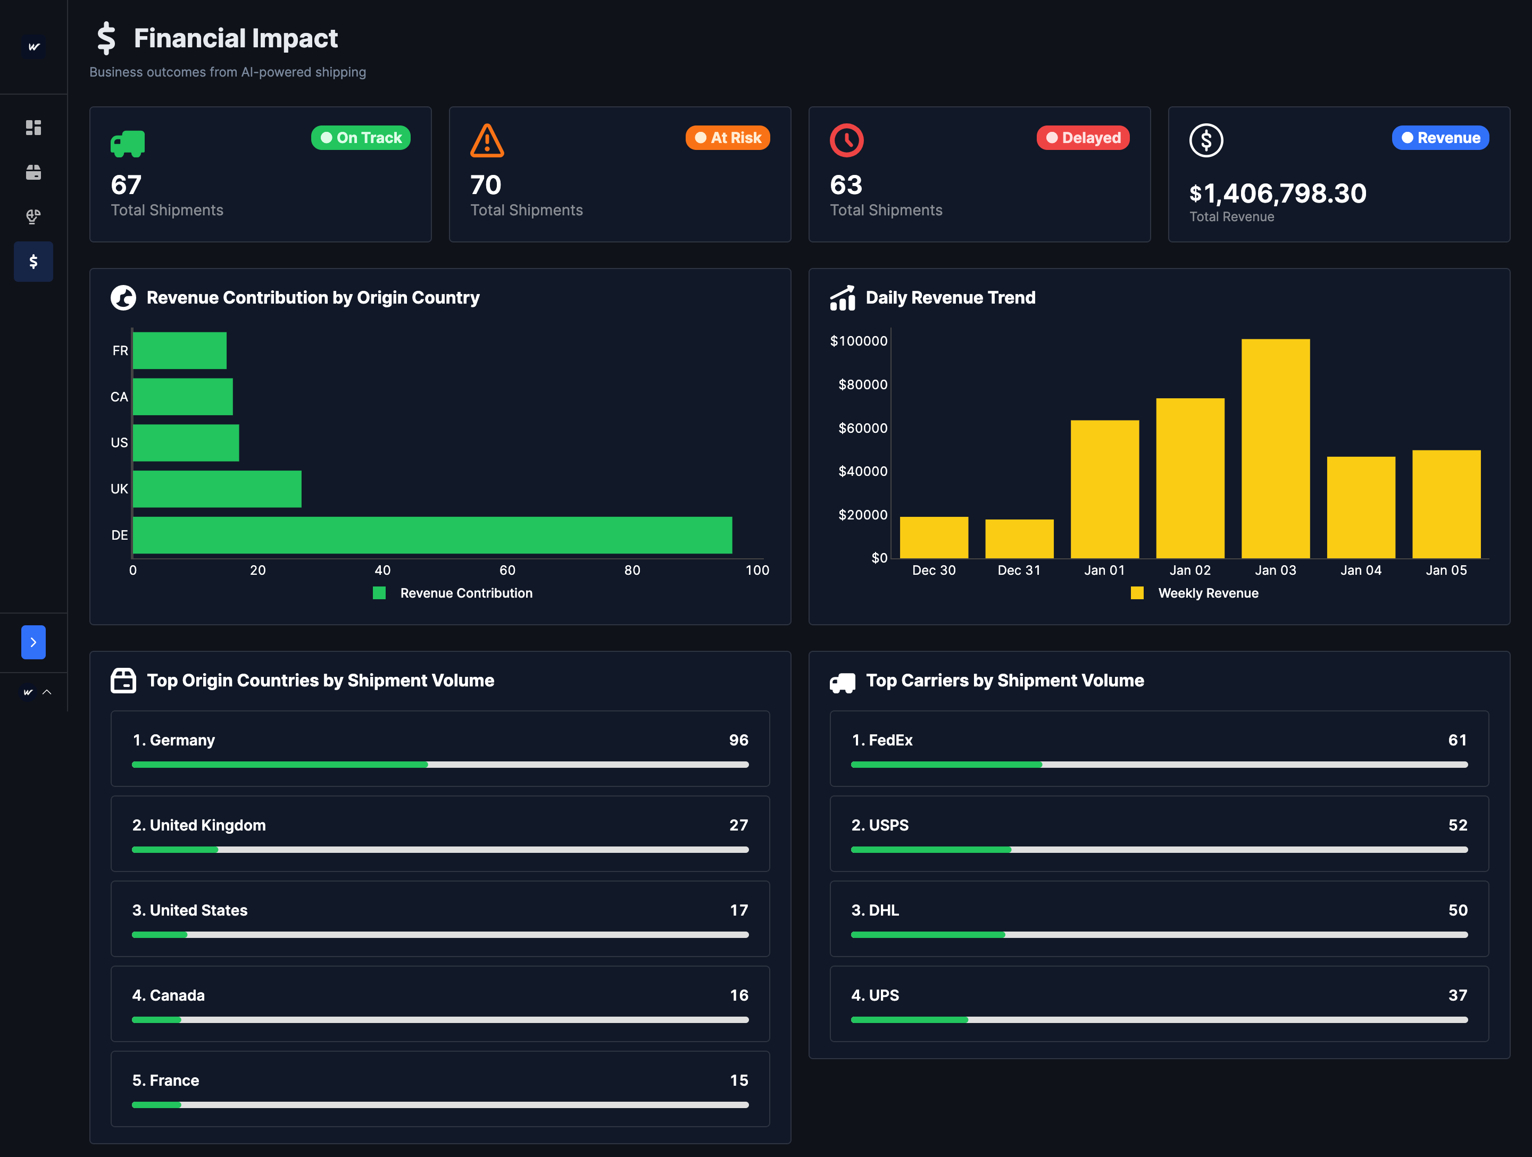Expand the sidebar with blue chevron button

pyautogui.click(x=33, y=642)
